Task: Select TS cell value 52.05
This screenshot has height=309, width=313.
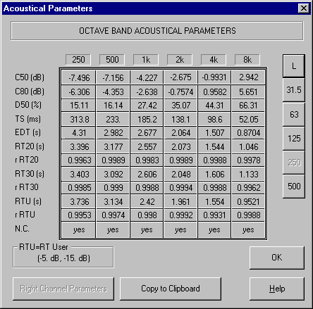Action: 248,119
